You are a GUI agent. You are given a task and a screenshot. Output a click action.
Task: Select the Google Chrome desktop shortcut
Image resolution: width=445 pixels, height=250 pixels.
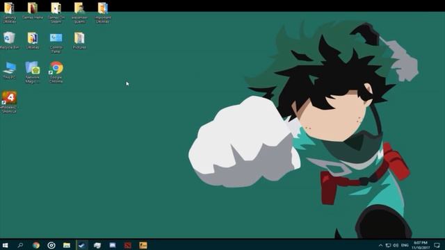tap(56, 72)
